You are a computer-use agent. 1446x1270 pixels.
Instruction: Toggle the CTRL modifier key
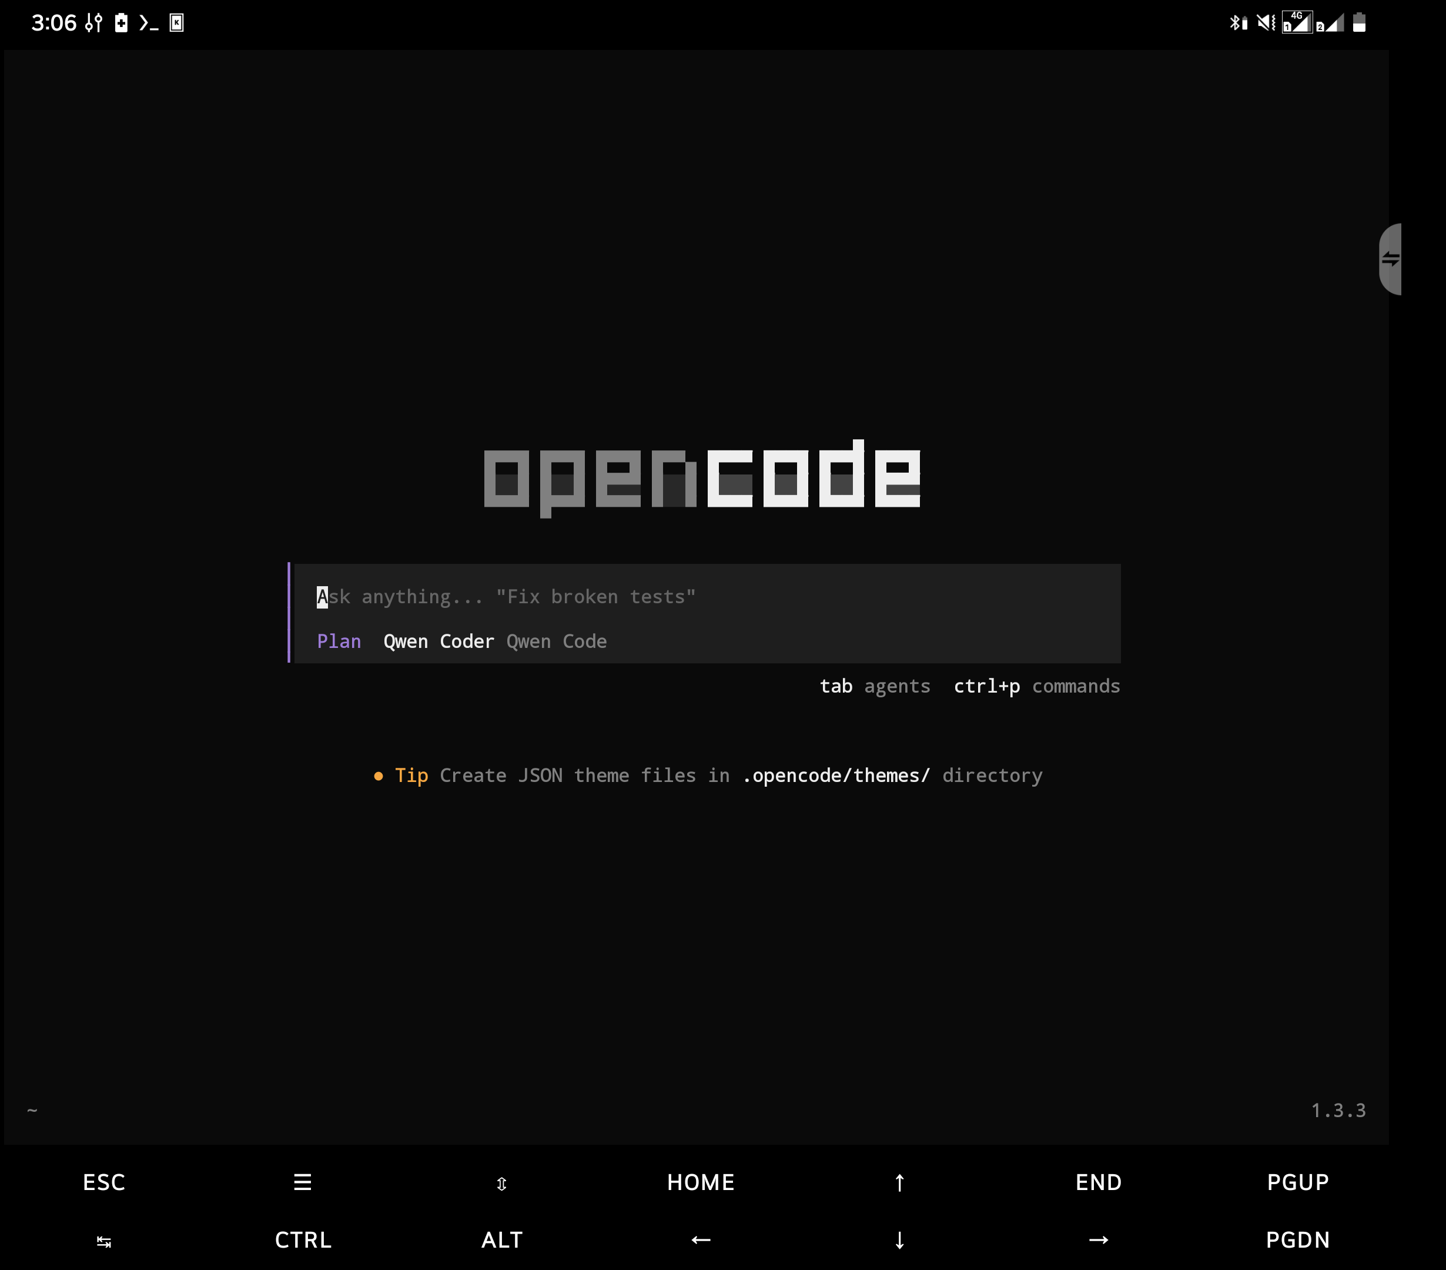tap(303, 1240)
